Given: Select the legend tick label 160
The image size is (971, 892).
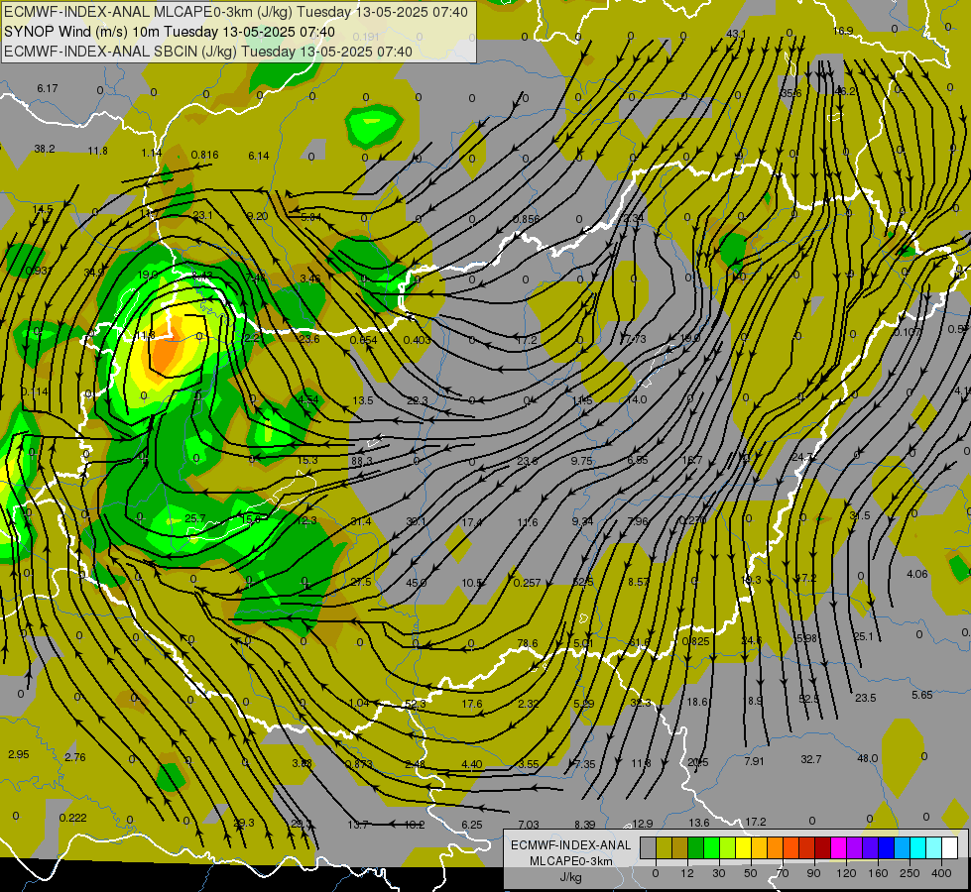Looking at the screenshot, I should coord(878,873).
